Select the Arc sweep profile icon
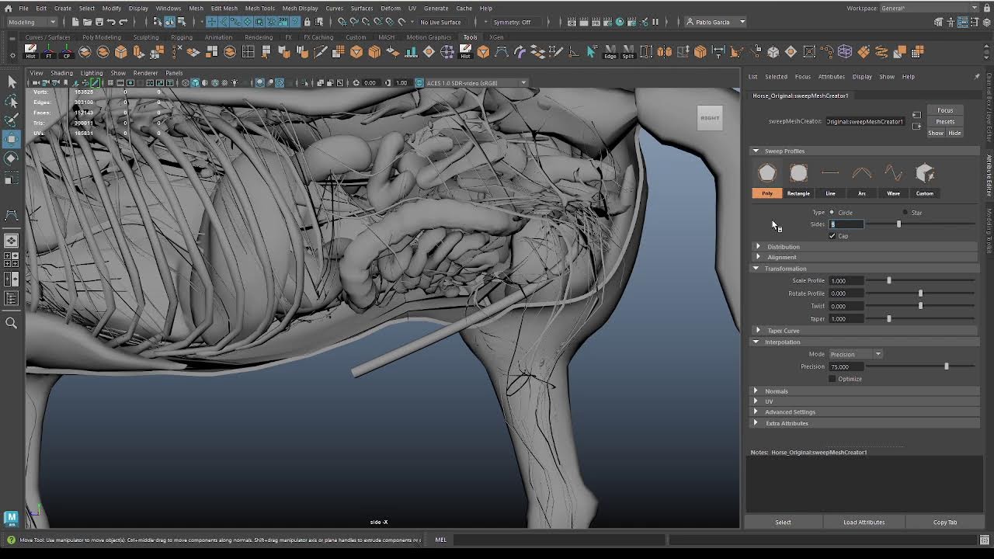Image resolution: width=994 pixels, height=559 pixels. pyautogui.click(x=862, y=173)
